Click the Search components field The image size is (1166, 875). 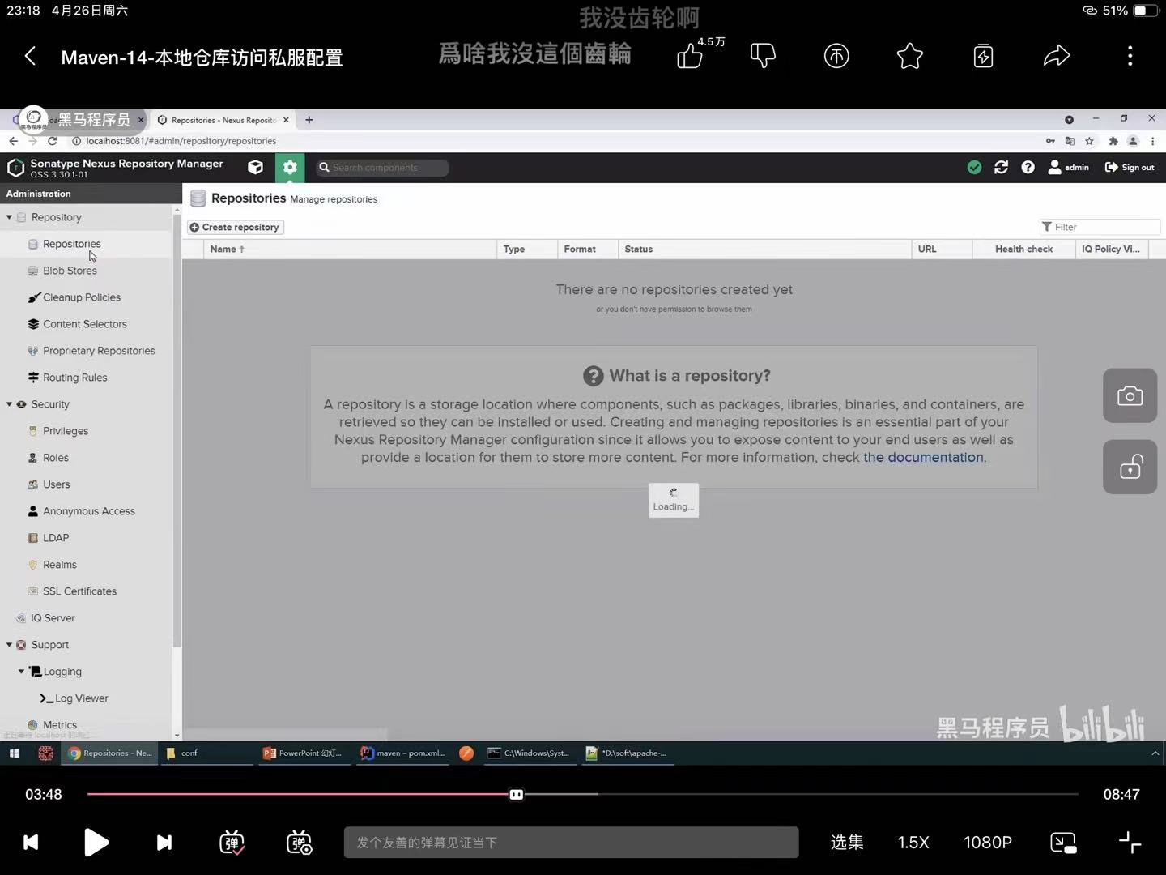pyautogui.click(x=382, y=168)
